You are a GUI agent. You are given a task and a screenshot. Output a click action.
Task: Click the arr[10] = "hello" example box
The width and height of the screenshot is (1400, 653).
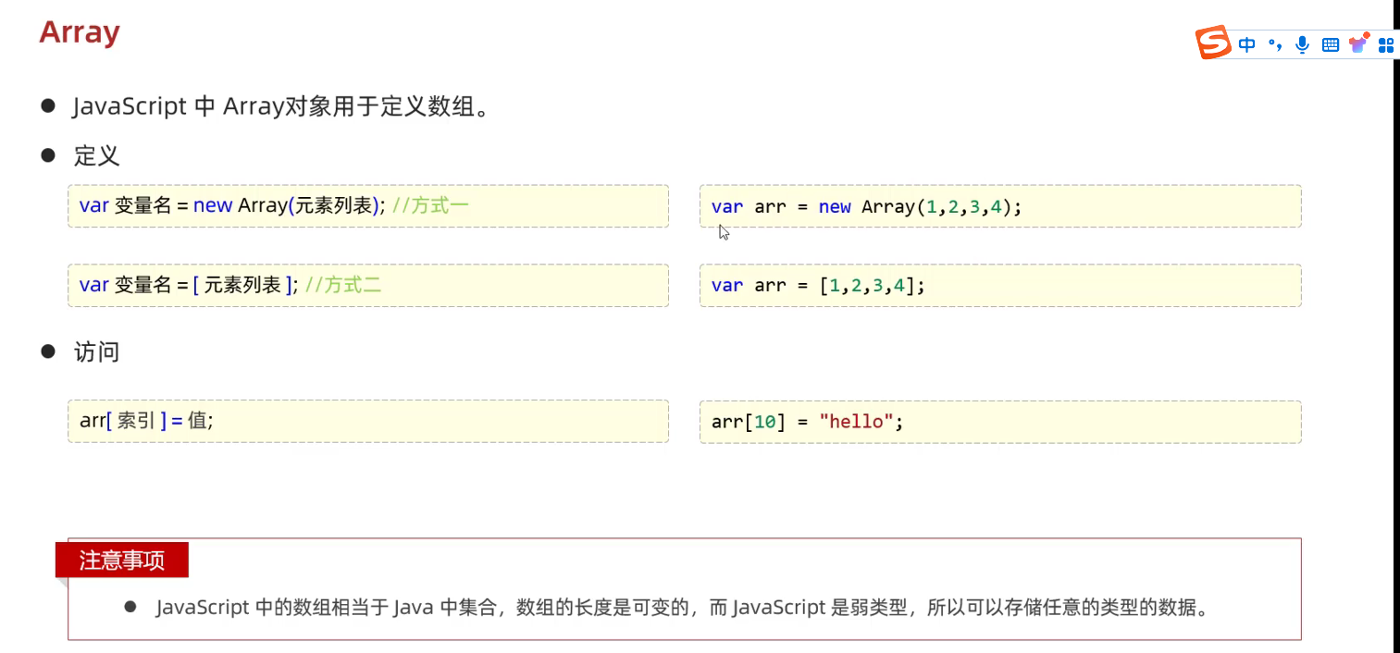[x=999, y=422]
